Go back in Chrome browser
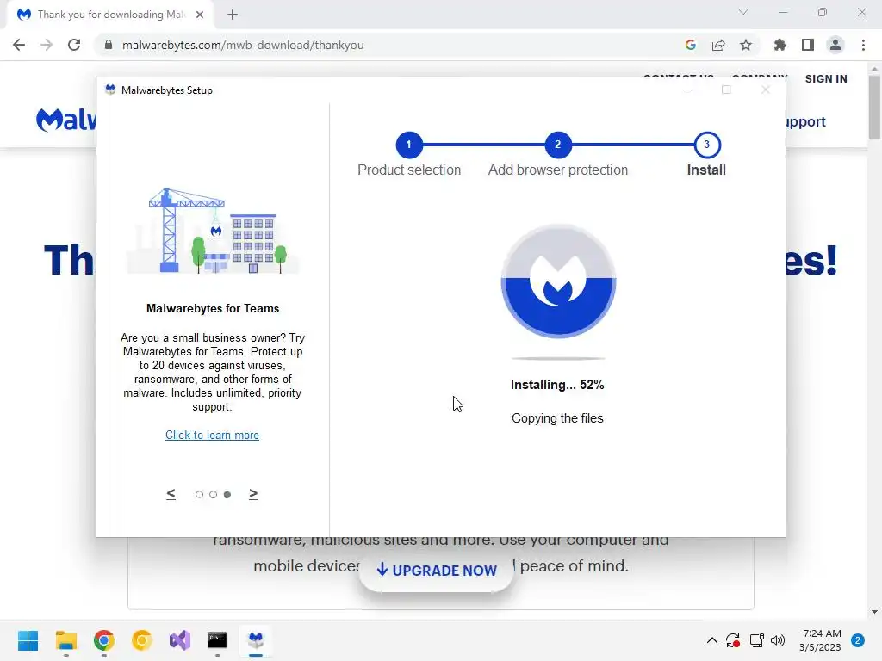Image resolution: width=882 pixels, height=661 pixels. (19, 45)
